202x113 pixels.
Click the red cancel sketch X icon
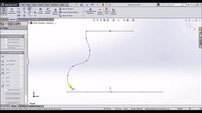pyautogui.click(x=194, y=29)
